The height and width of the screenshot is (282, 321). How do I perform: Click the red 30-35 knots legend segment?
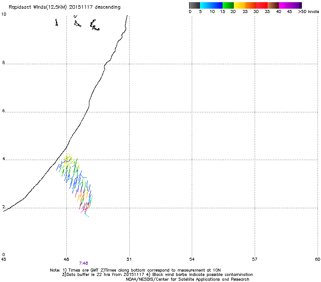(262, 5)
